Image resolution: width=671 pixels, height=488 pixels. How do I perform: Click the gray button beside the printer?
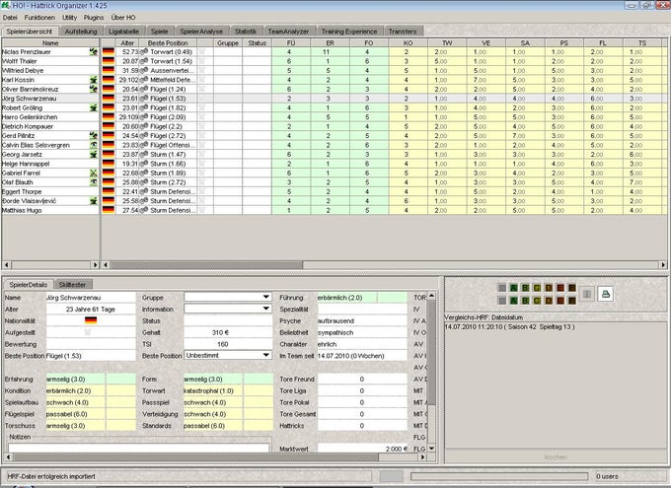point(587,294)
